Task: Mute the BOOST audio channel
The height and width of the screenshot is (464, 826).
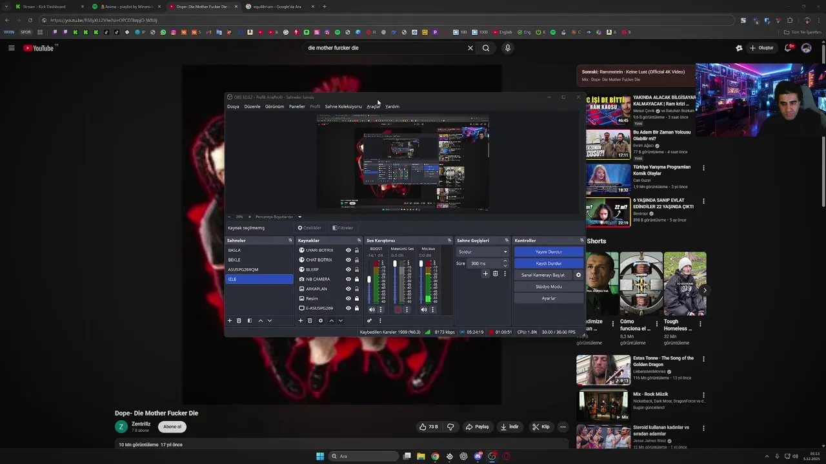Action: 372,310
